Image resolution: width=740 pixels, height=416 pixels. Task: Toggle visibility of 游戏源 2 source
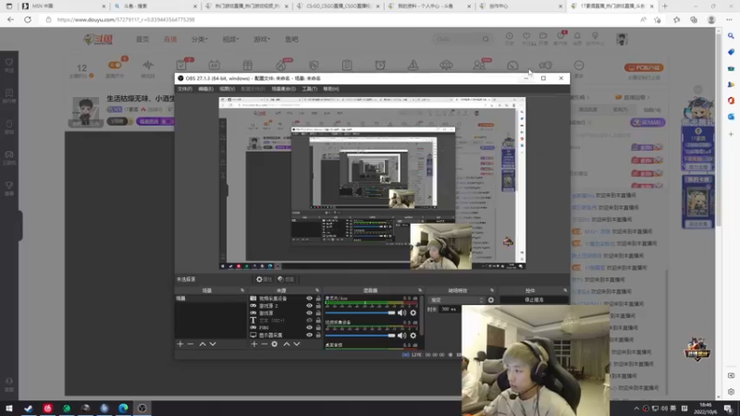click(x=309, y=306)
